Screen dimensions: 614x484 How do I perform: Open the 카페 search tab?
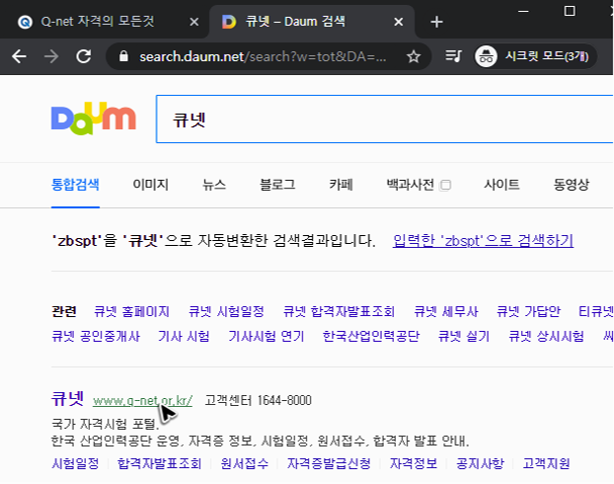coord(342,184)
